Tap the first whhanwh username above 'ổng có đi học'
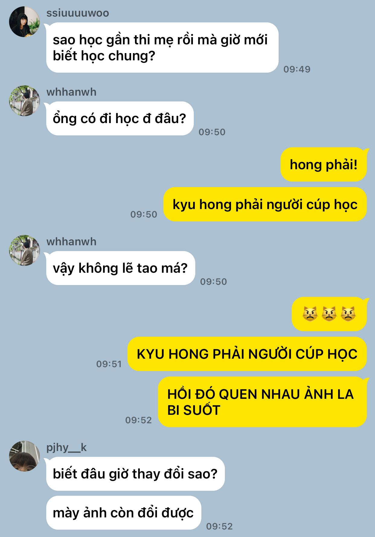 pos(71,92)
